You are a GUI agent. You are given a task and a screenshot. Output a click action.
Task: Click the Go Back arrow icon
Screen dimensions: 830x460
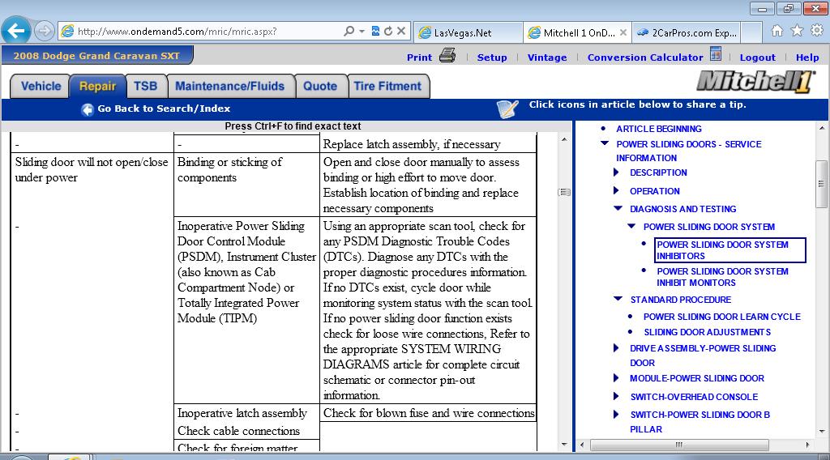(88, 109)
